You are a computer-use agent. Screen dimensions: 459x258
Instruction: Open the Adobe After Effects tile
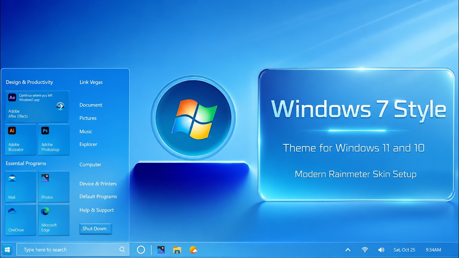click(37, 106)
